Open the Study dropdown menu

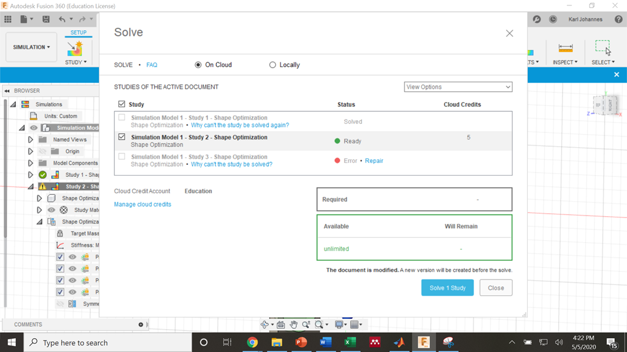tap(76, 62)
